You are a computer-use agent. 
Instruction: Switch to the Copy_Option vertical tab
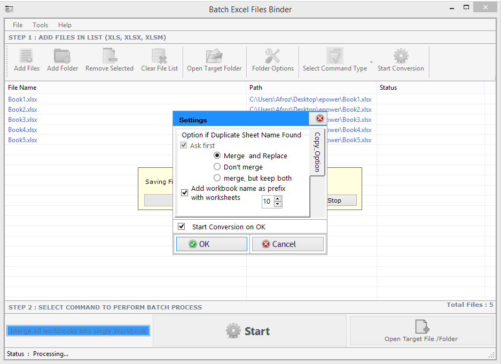tap(317, 152)
